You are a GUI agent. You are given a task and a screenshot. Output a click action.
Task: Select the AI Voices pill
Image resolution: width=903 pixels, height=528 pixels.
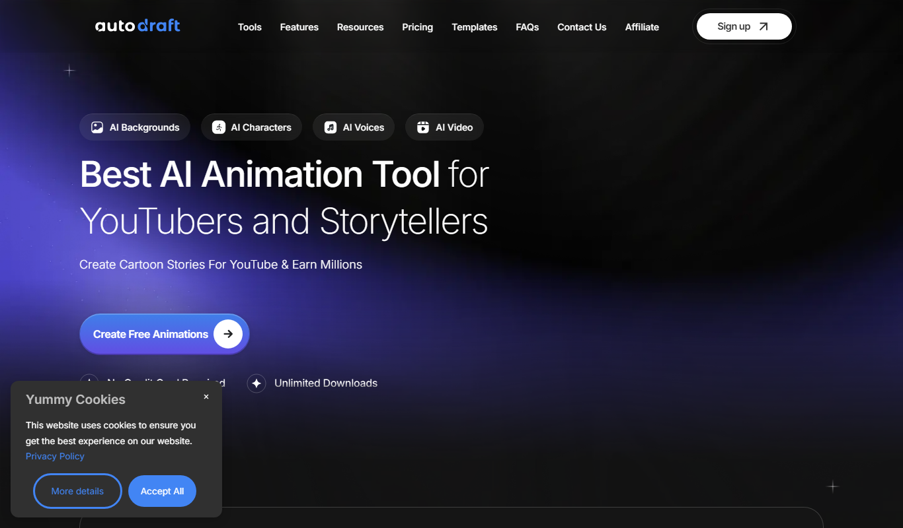pyautogui.click(x=354, y=127)
